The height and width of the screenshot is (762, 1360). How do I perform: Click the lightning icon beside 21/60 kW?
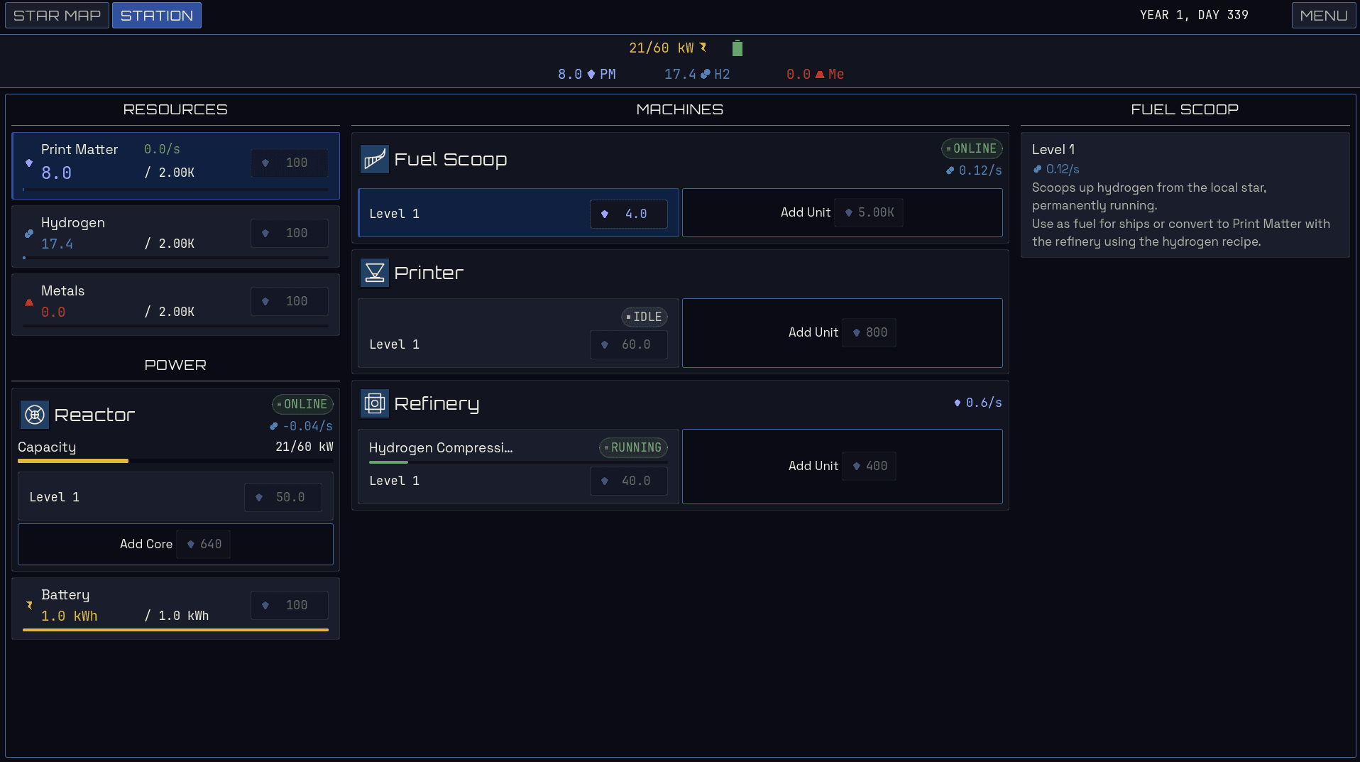(x=703, y=48)
